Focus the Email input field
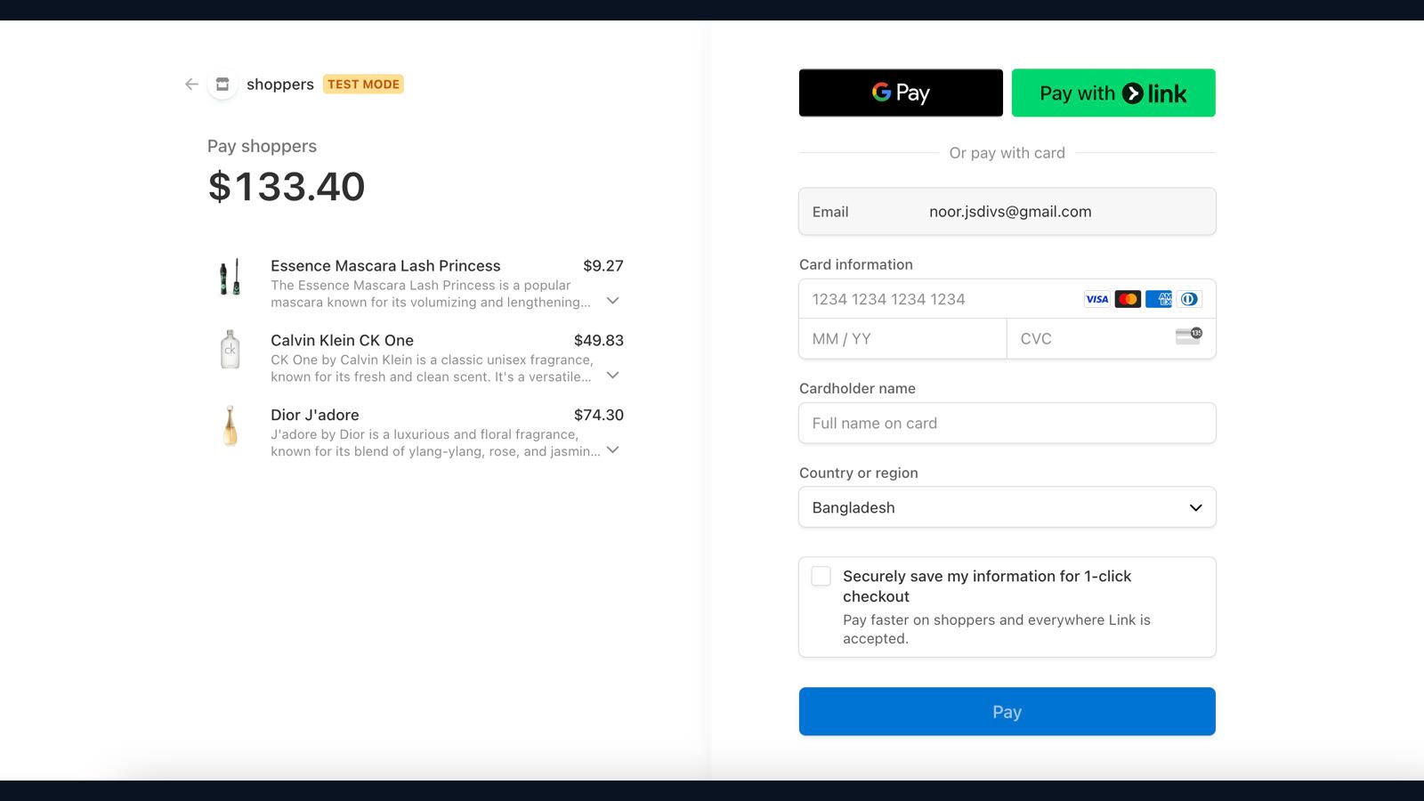The width and height of the screenshot is (1424, 801). 1007,212
